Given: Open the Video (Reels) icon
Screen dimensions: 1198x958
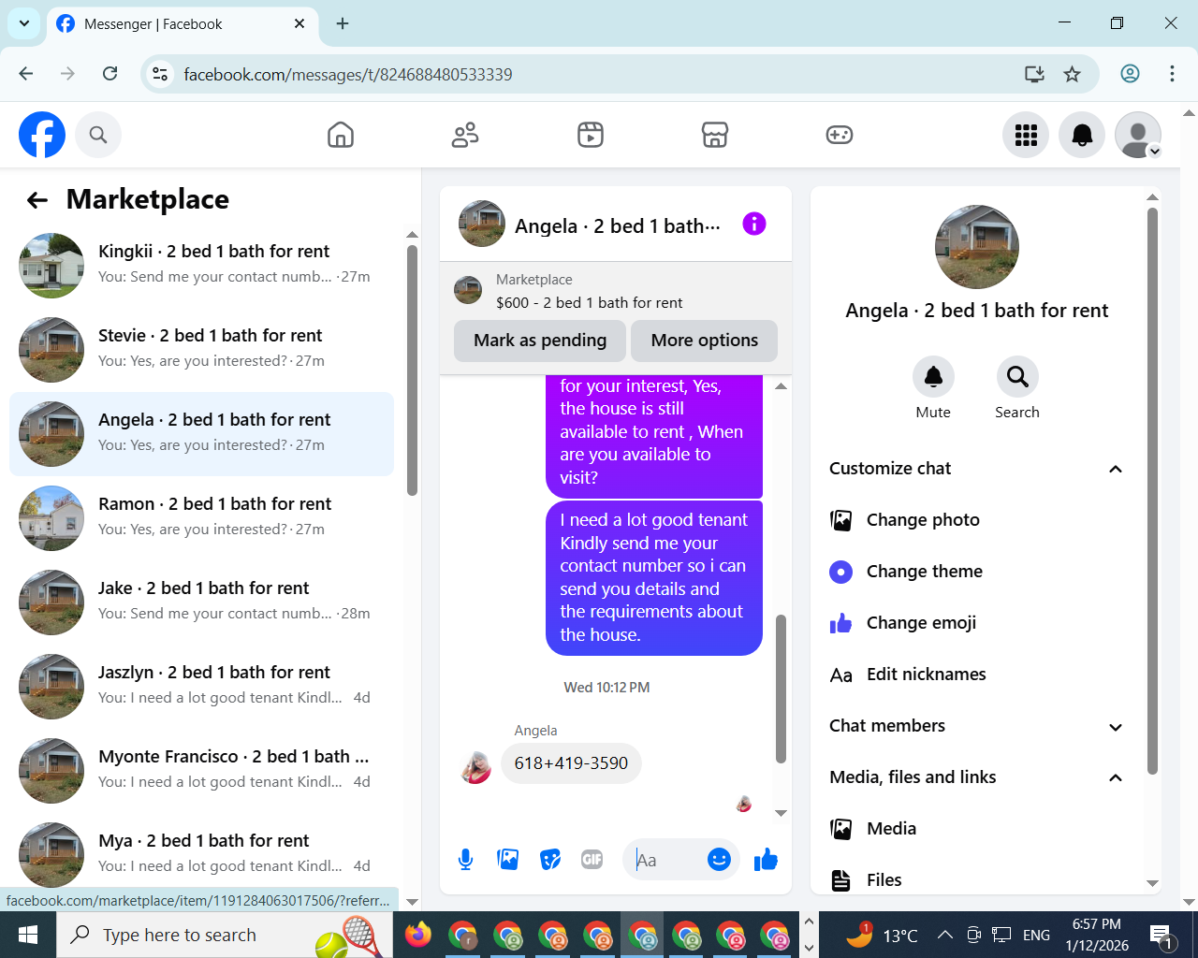Looking at the screenshot, I should pyautogui.click(x=591, y=135).
